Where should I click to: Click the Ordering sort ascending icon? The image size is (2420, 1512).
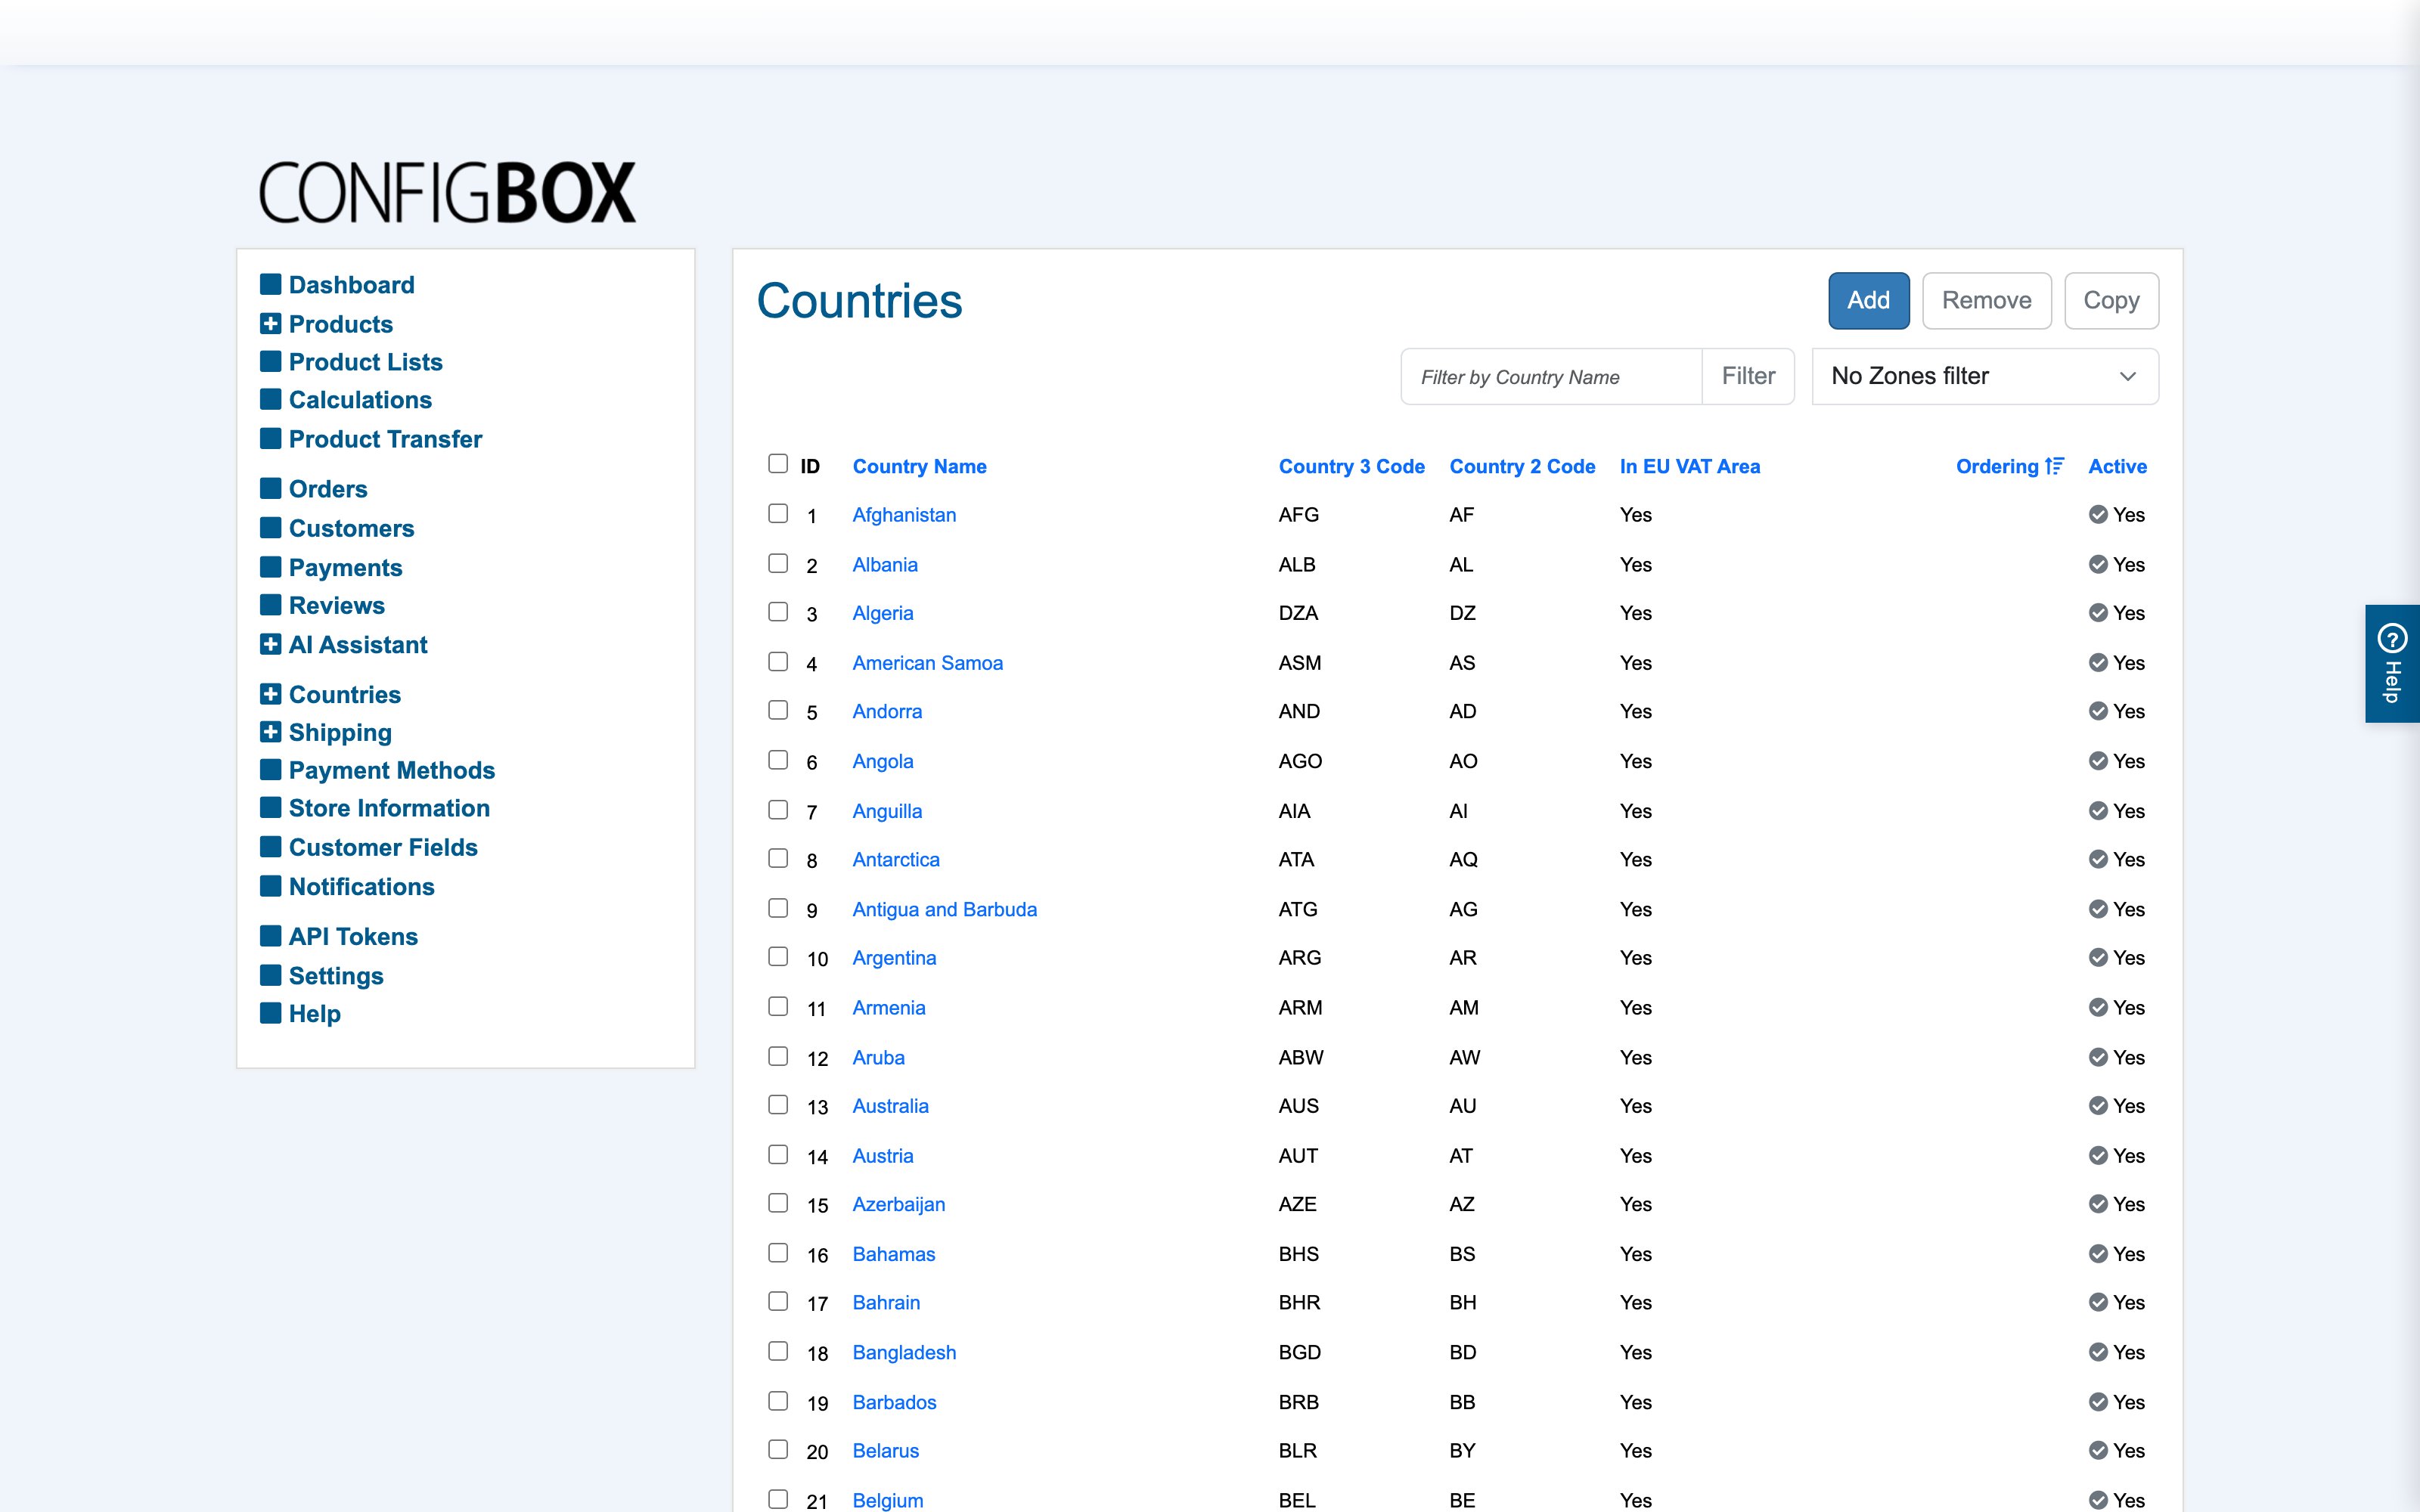[x=2054, y=466]
